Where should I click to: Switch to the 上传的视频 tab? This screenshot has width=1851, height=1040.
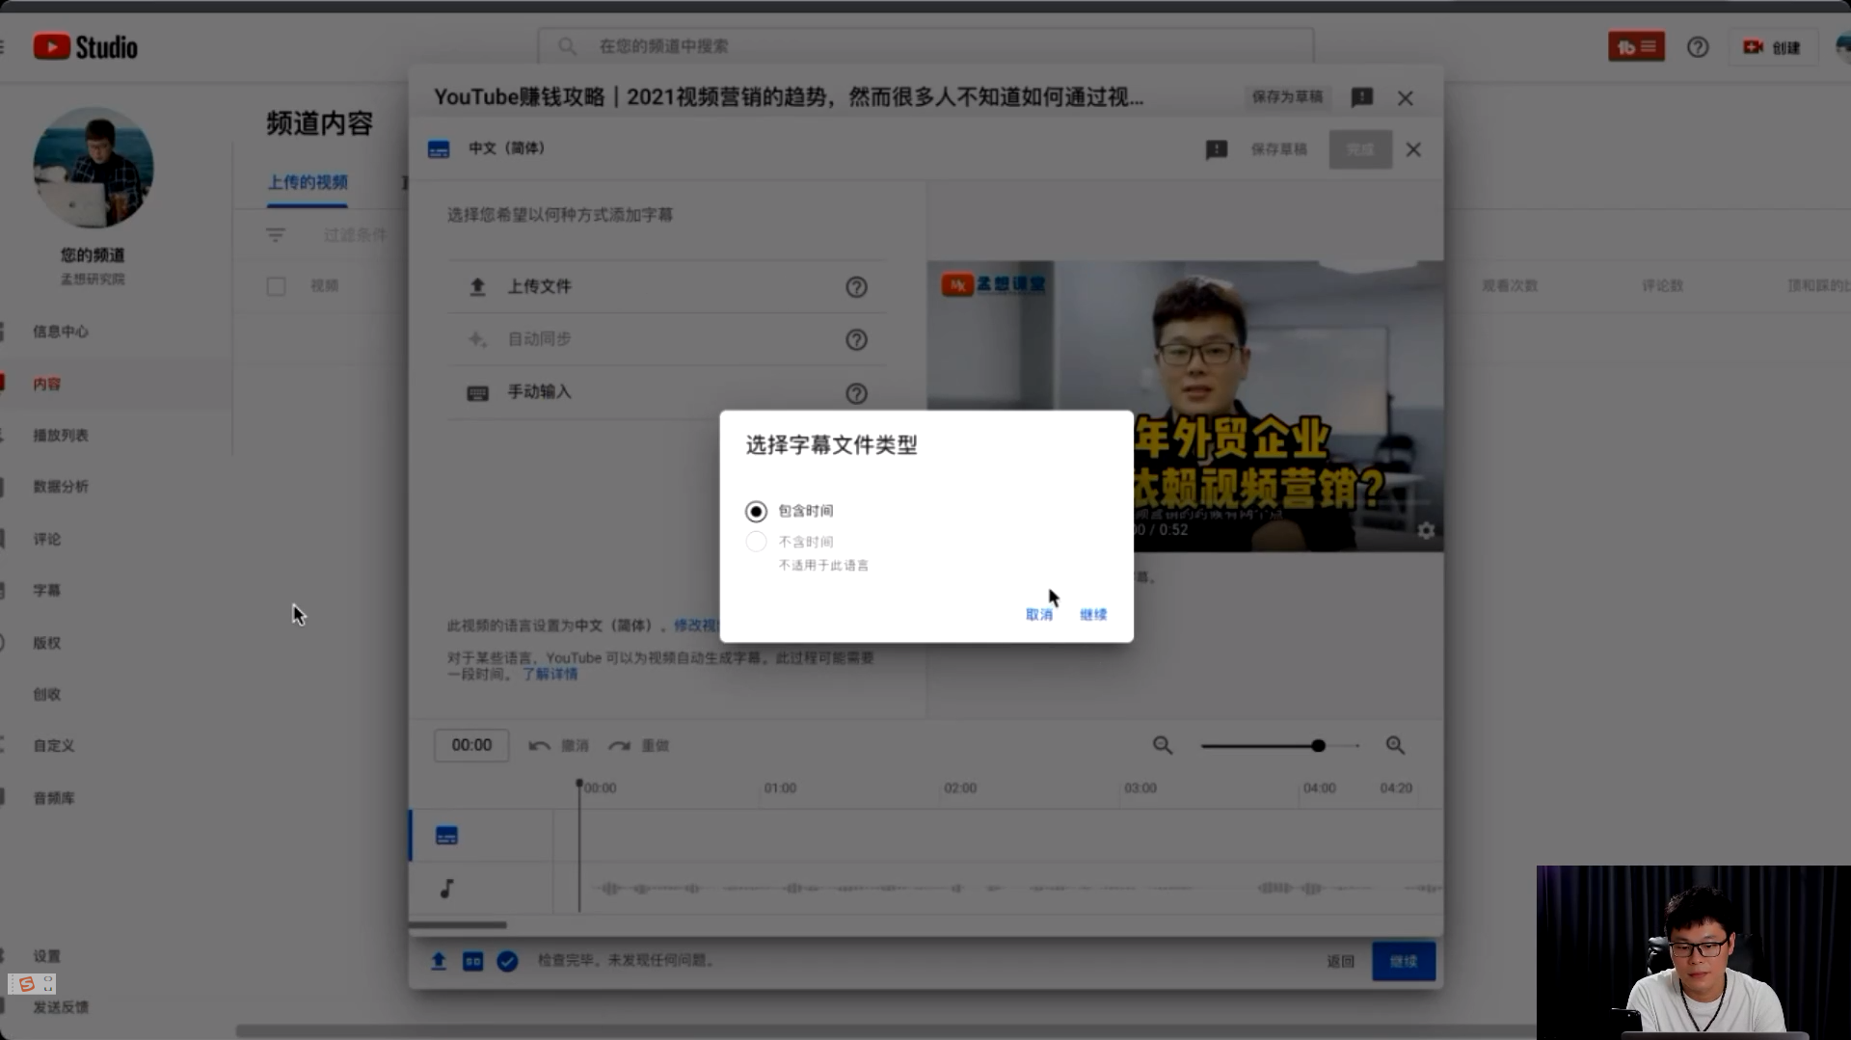[x=308, y=182]
